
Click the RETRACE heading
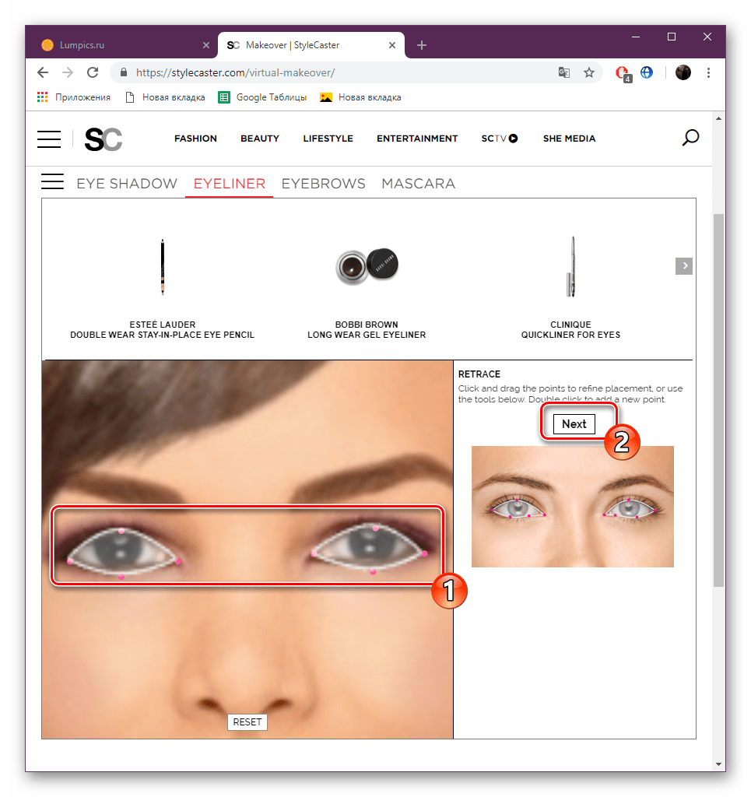(x=479, y=374)
